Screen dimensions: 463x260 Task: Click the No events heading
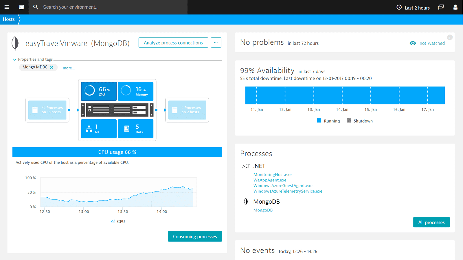[257, 250]
